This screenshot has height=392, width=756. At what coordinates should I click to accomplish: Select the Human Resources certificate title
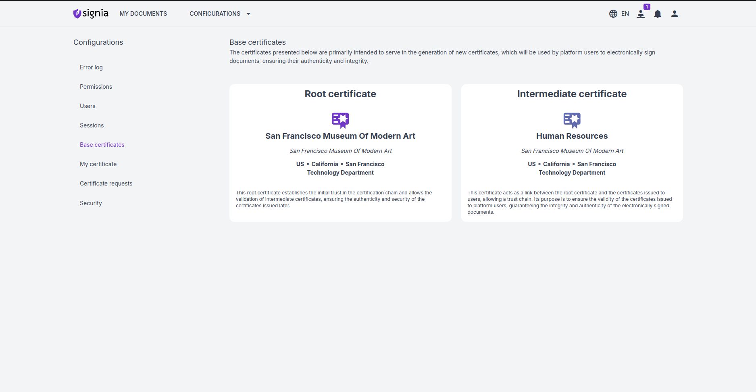572,136
